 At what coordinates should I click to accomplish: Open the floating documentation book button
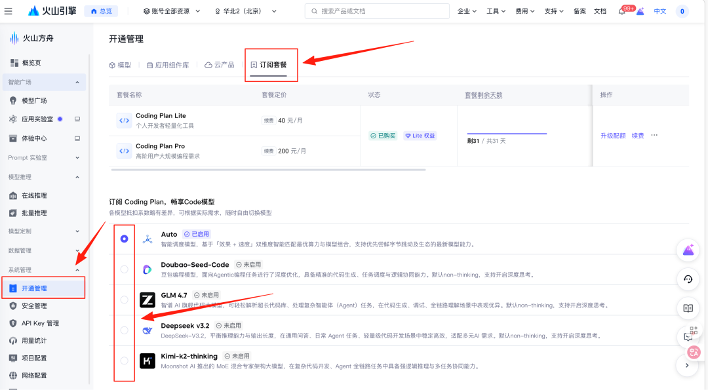(x=688, y=308)
